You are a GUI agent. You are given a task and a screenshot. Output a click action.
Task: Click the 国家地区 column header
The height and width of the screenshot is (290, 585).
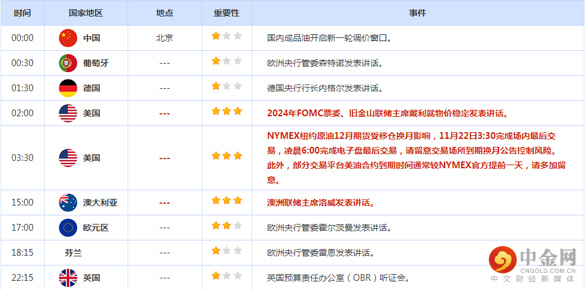86,13
